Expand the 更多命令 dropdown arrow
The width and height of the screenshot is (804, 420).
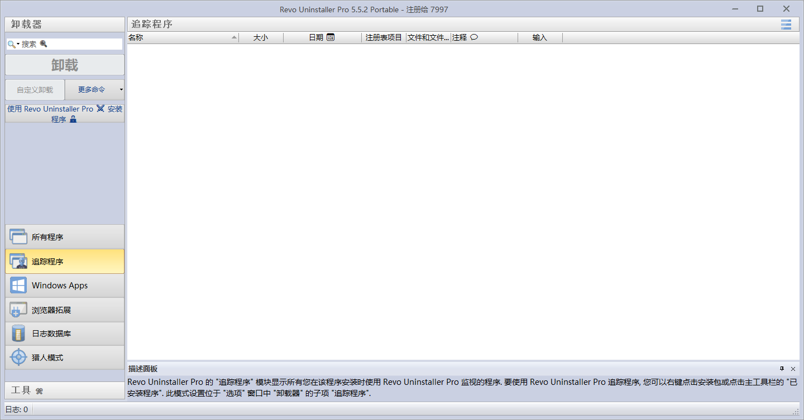[121, 90]
